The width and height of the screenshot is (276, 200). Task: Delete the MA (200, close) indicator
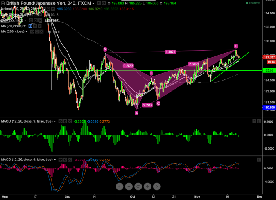(x=41, y=32)
